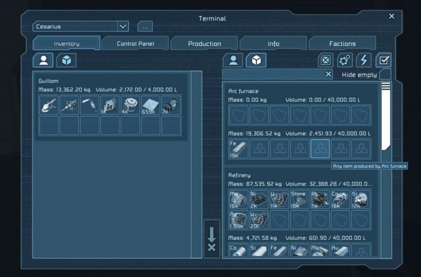The height and width of the screenshot is (277, 421).
Task: Toggle the cube inventory filter on right panel
Action: pyautogui.click(x=256, y=60)
